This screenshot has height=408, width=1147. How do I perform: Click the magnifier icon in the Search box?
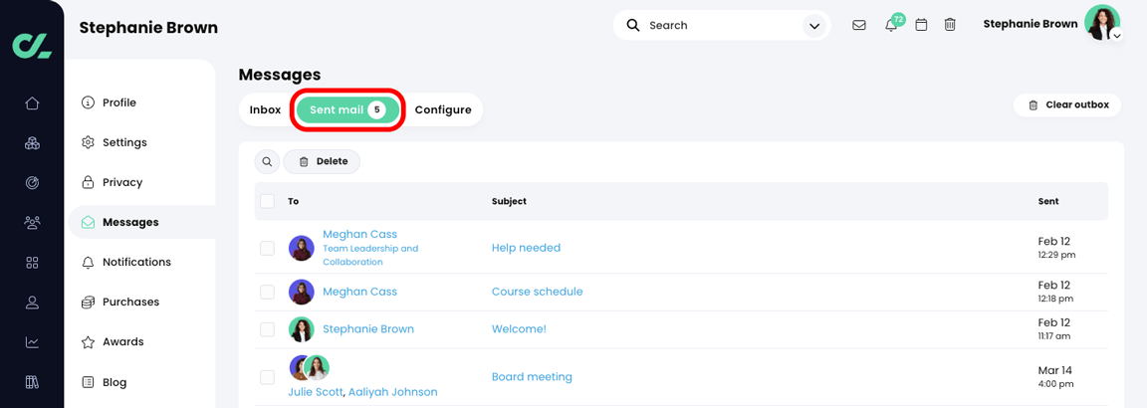633,25
